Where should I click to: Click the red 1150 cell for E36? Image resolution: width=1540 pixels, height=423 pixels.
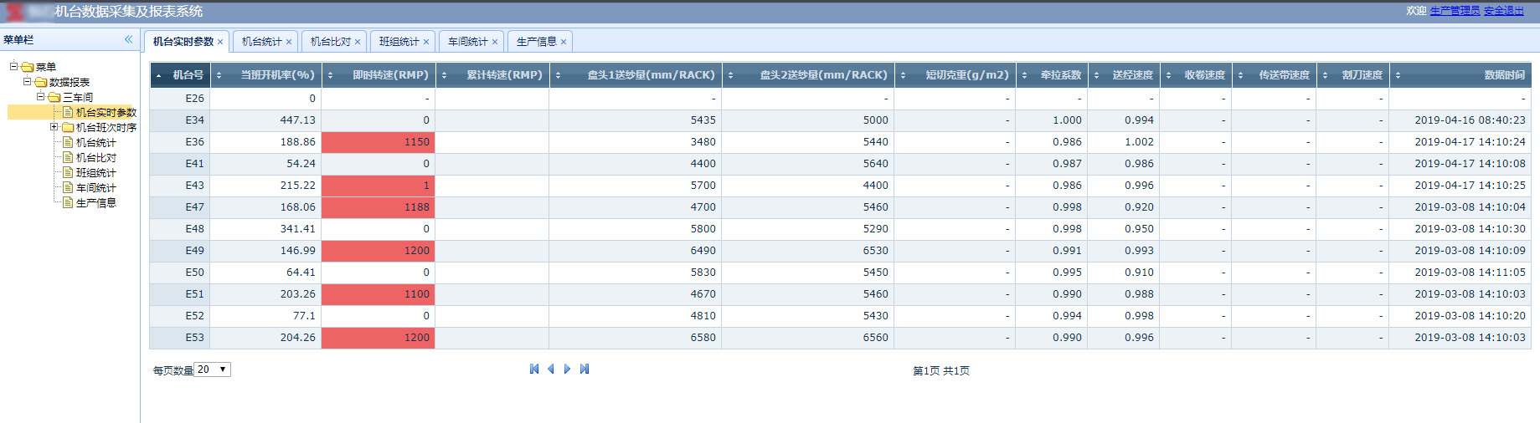[x=378, y=142]
